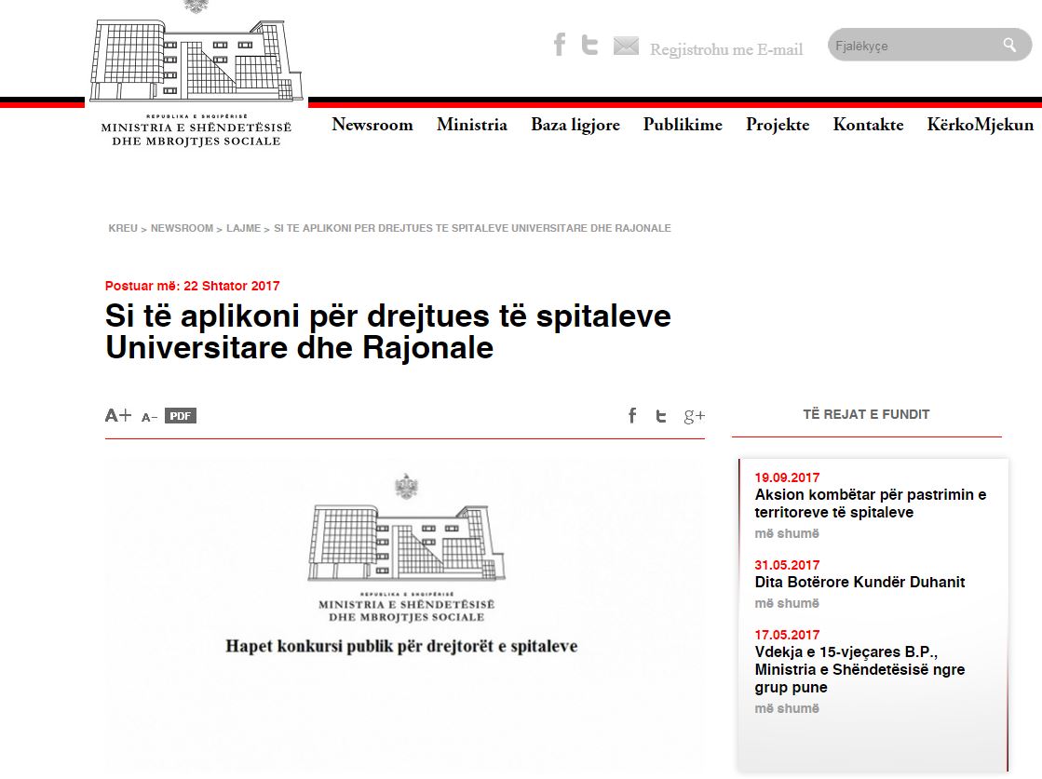This screenshot has height=779, width=1042.
Task: Share article on Facebook icon
Action: 632,416
